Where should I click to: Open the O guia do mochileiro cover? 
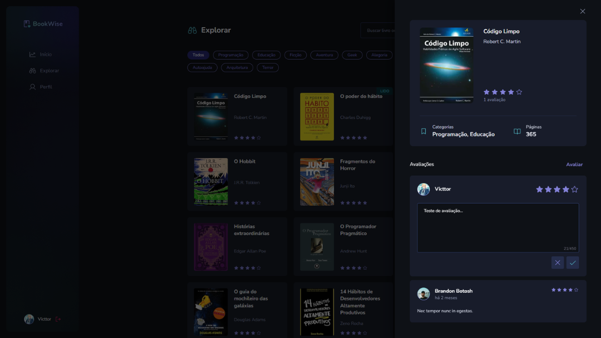coord(211,312)
